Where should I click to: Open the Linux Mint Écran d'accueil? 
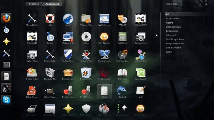tap(140, 74)
